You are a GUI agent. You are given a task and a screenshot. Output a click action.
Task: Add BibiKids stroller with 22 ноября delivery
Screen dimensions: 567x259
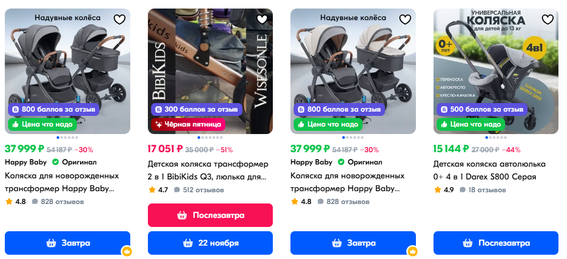tap(210, 243)
